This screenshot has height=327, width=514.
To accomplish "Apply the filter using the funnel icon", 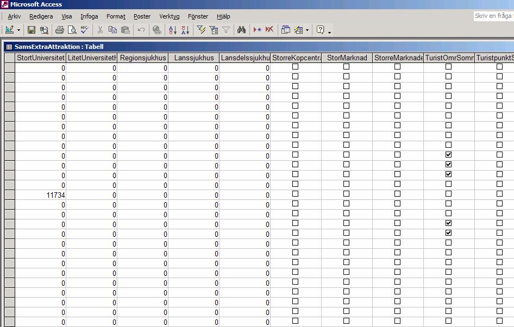I will pos(226,30).
